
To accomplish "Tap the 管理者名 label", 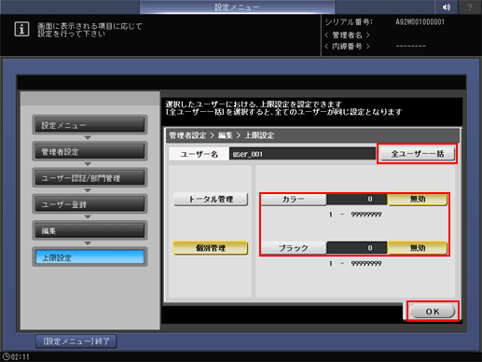I will tap(347, 35).
